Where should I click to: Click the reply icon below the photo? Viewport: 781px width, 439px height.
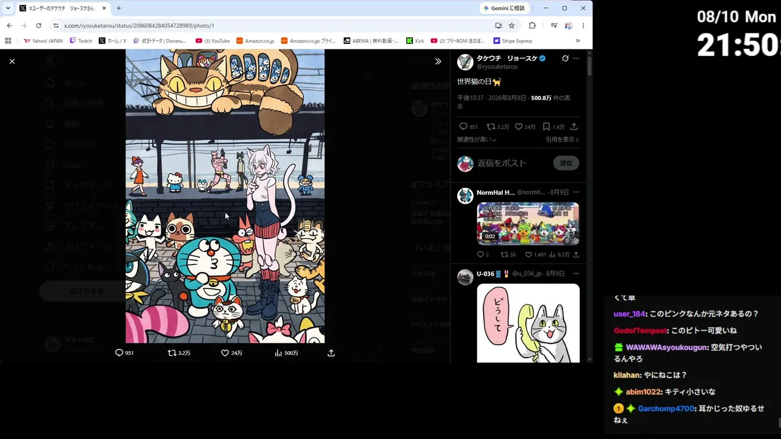(x=120, y=353)
